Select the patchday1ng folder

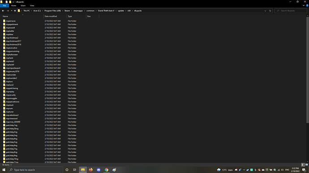(x=12, y=125)
